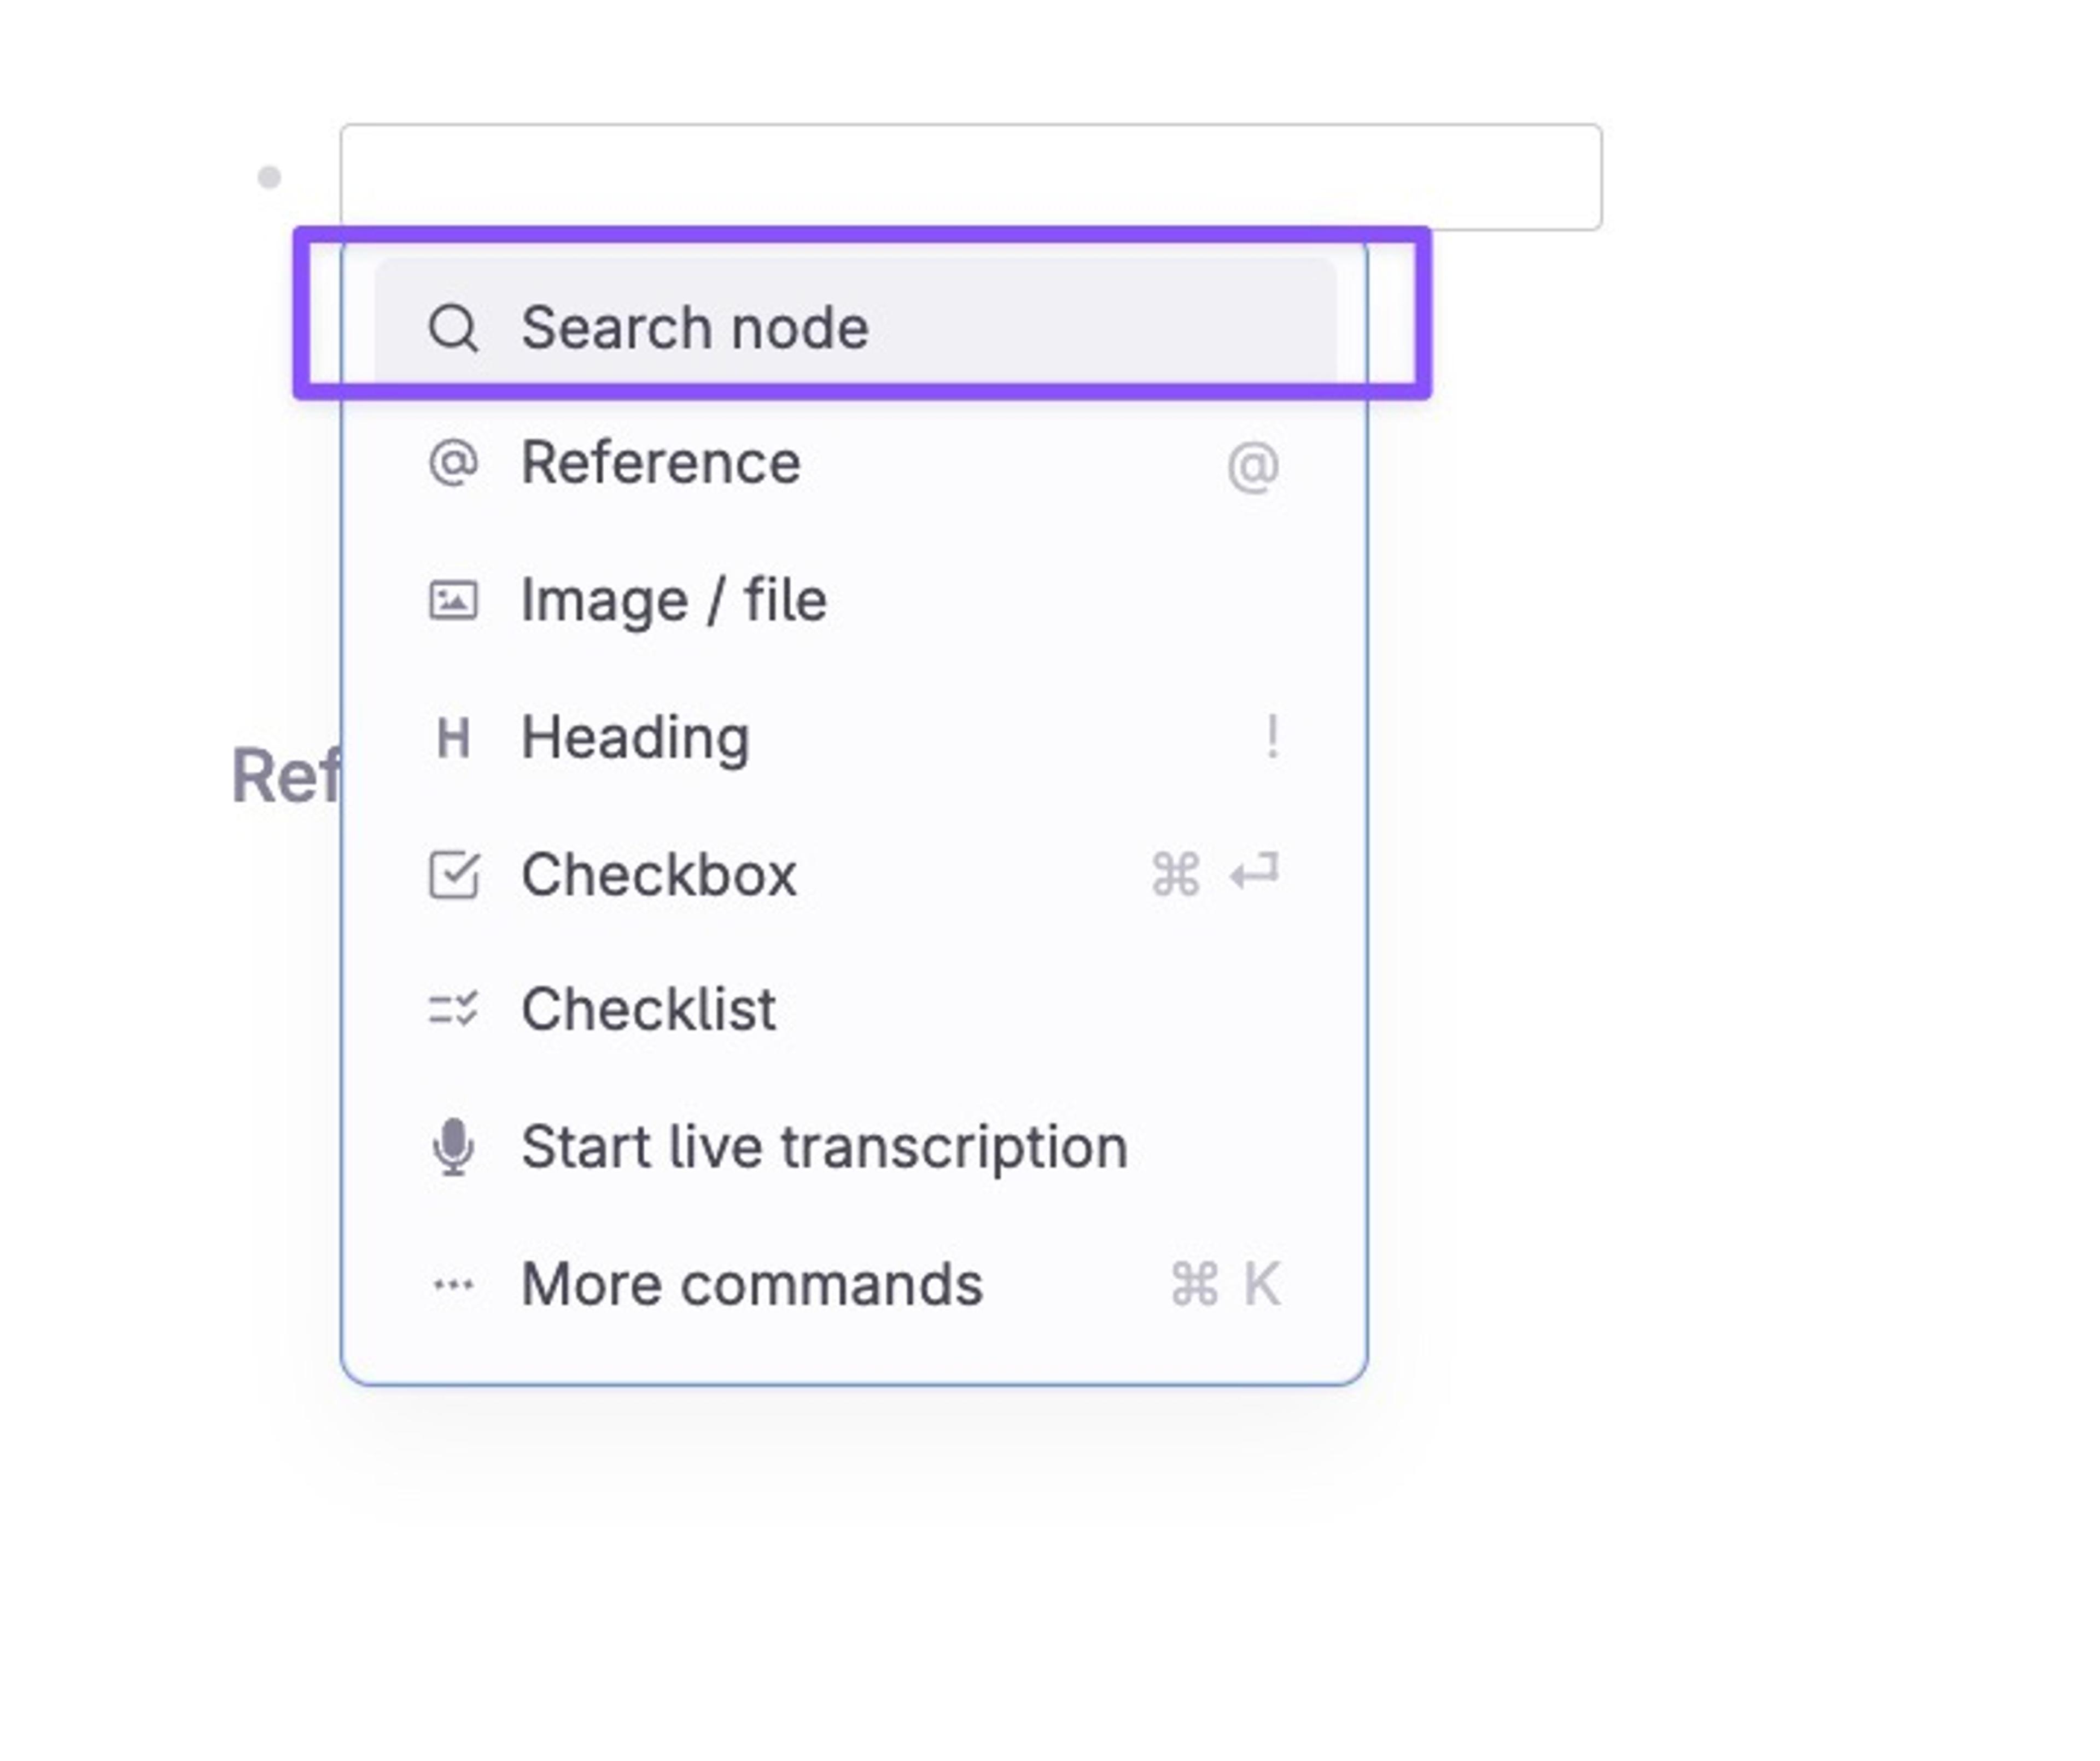Choose the Reference menu entry

click(855, 464)
